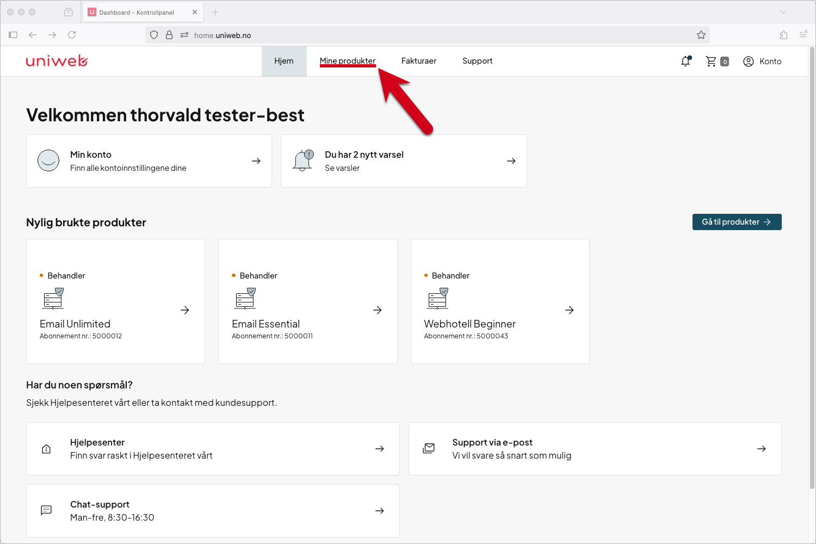This screenshot has width=816, height=544.
Task: Open the Webhotell Beginner product card
Action: [500, 301]
